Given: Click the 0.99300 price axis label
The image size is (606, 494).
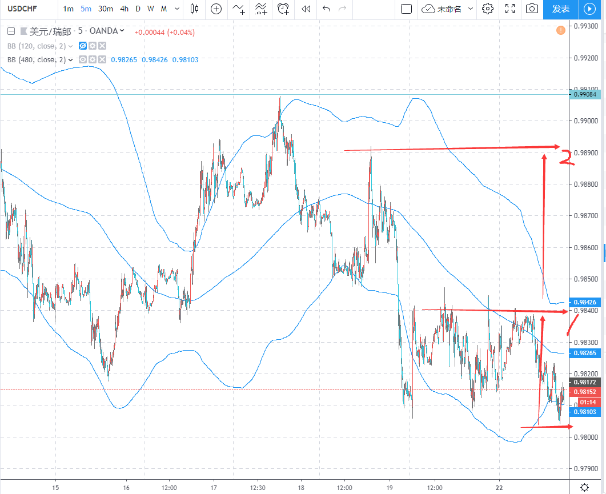Looking at the screenshot, I should 586,26.
